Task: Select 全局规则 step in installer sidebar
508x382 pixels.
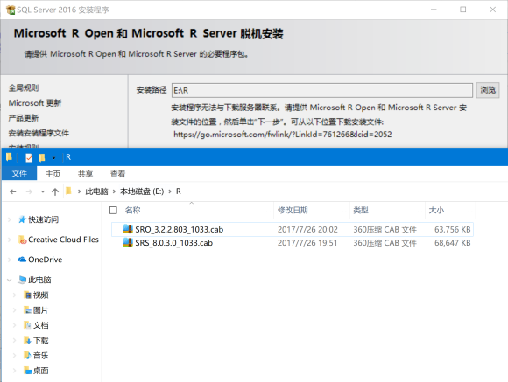Action: 24,87
